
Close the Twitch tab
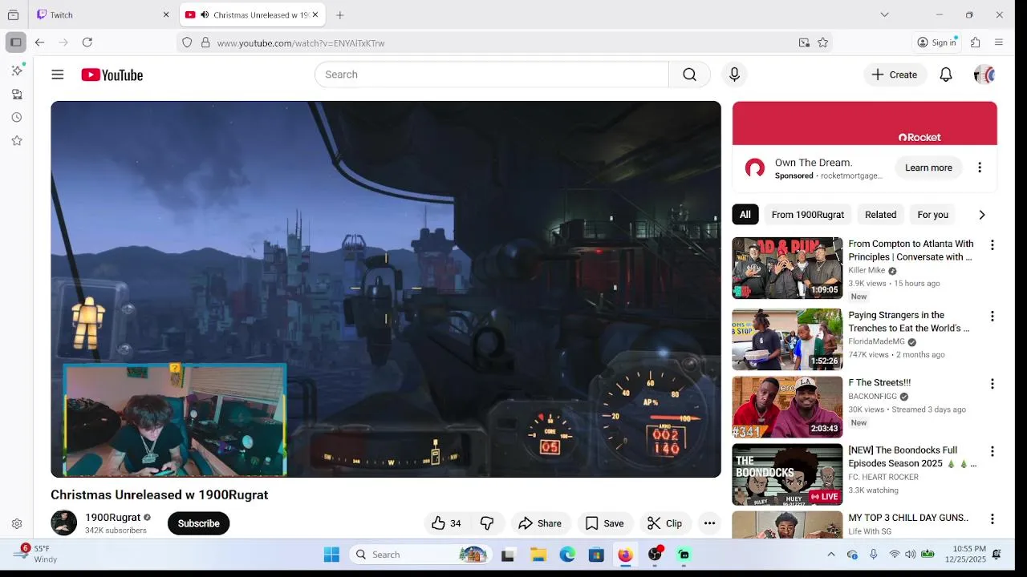coord(166,14)
